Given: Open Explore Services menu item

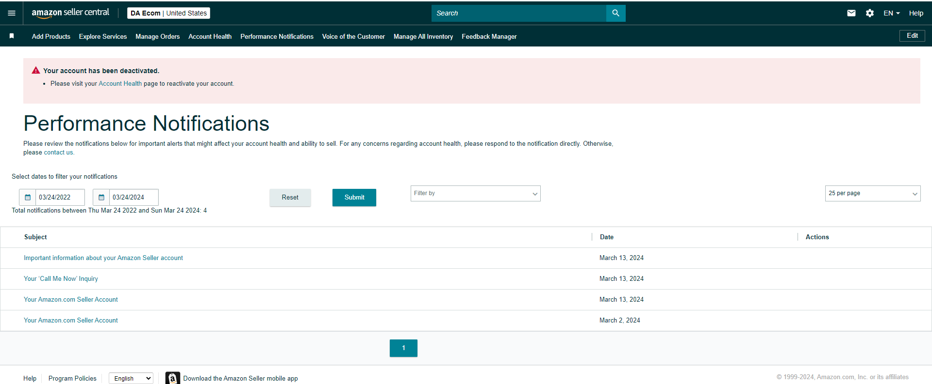Looking at the screenshot, I should pyautogui.click(x=103, y=36).
